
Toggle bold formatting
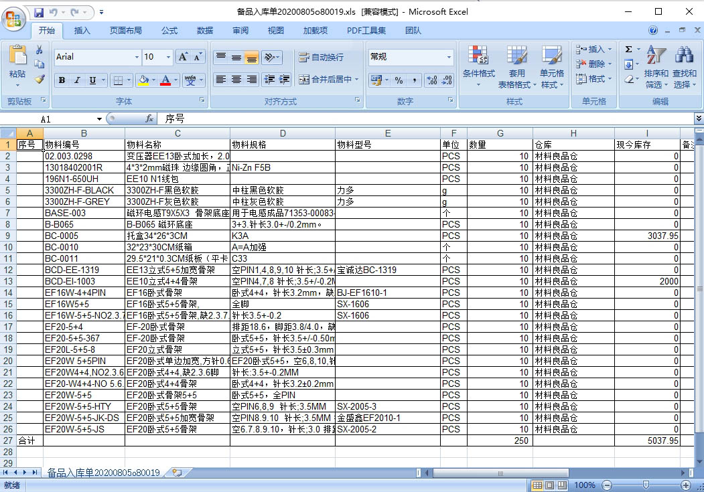point(62,80)
